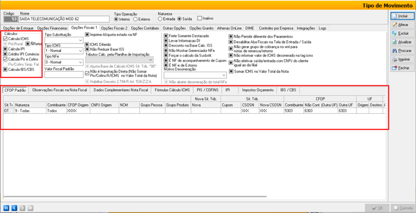
Task: Select the 9 - Todas grid row
Action: coord(22,111)
